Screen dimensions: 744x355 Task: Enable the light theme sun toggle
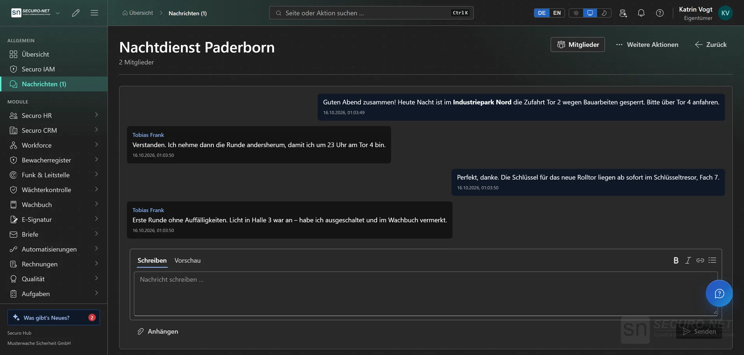point(576,13)
